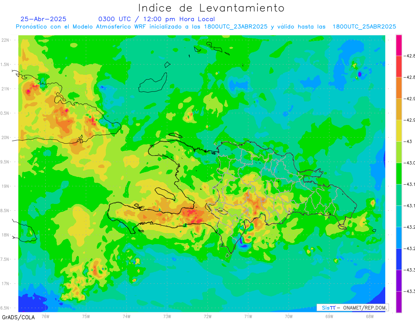
Task: Pick the pure yellow legend swatch above -43
Action: coord(399,131)
